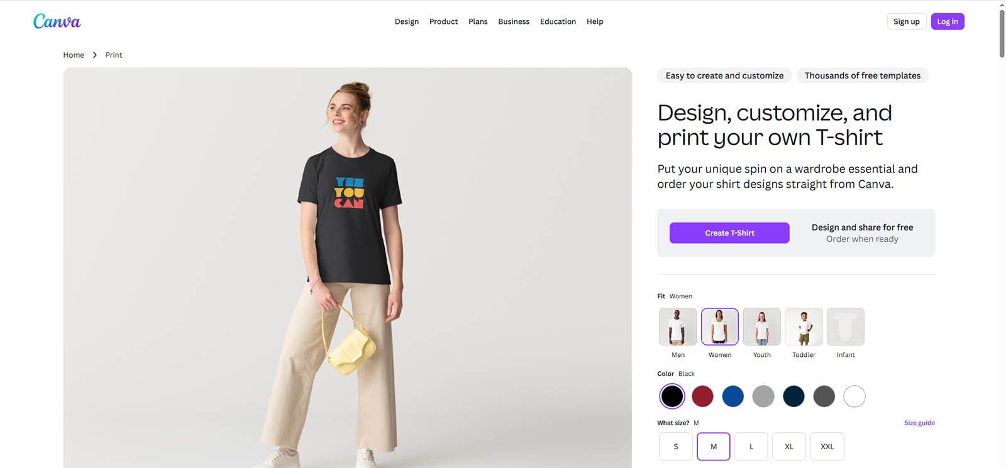Select the Toddler fit option
The height and width of the screenshot is (468, 1006).
click(x=803, y=326)
